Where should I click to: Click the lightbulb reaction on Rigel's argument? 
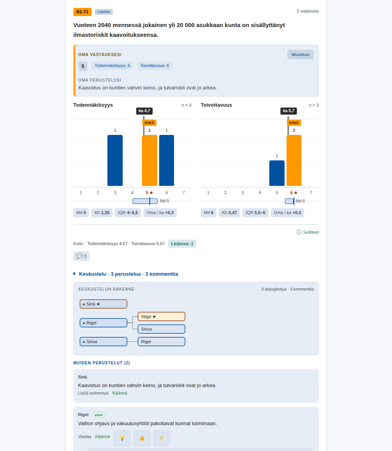point(122,438)
